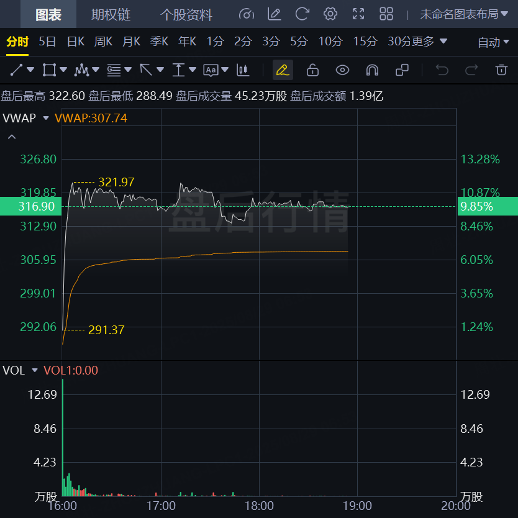
Task: Select the text annotation tool
Action: pyautogui.click(x=211, y=70)
